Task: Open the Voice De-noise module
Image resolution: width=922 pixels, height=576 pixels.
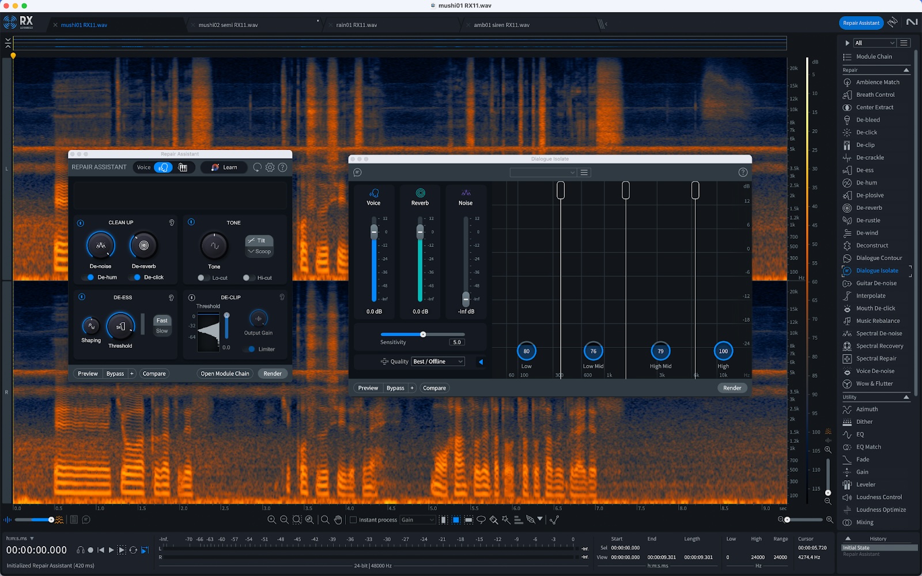Action: 875,371
